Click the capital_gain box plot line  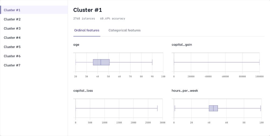[216, 62]
